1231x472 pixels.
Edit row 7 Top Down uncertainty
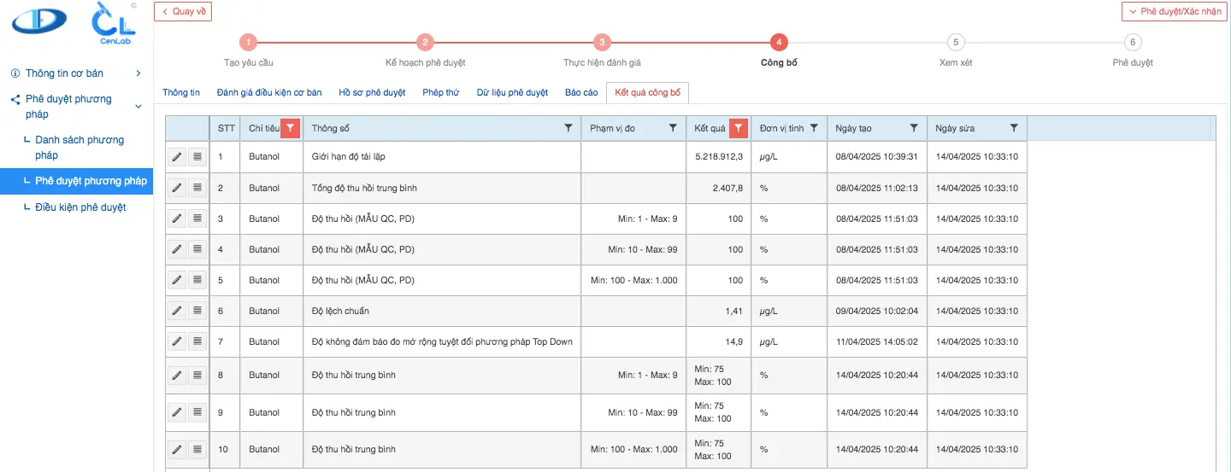coord(177,341)
